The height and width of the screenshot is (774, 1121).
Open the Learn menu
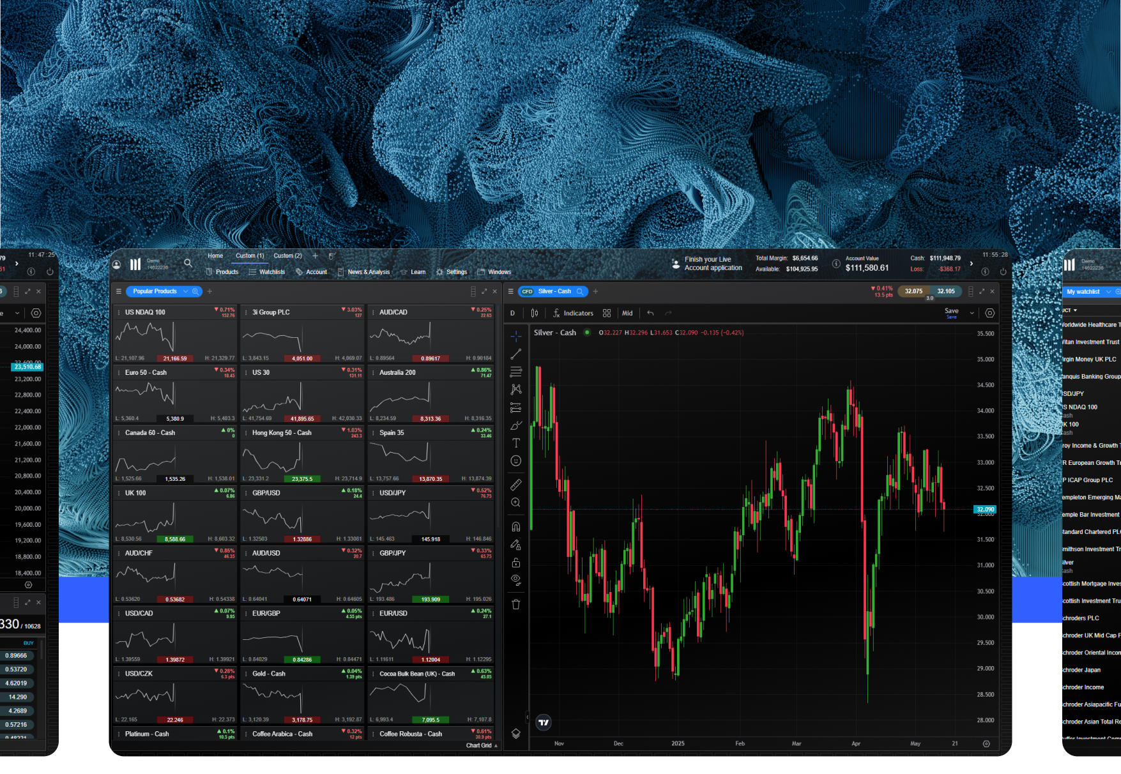tap(413, 272)
